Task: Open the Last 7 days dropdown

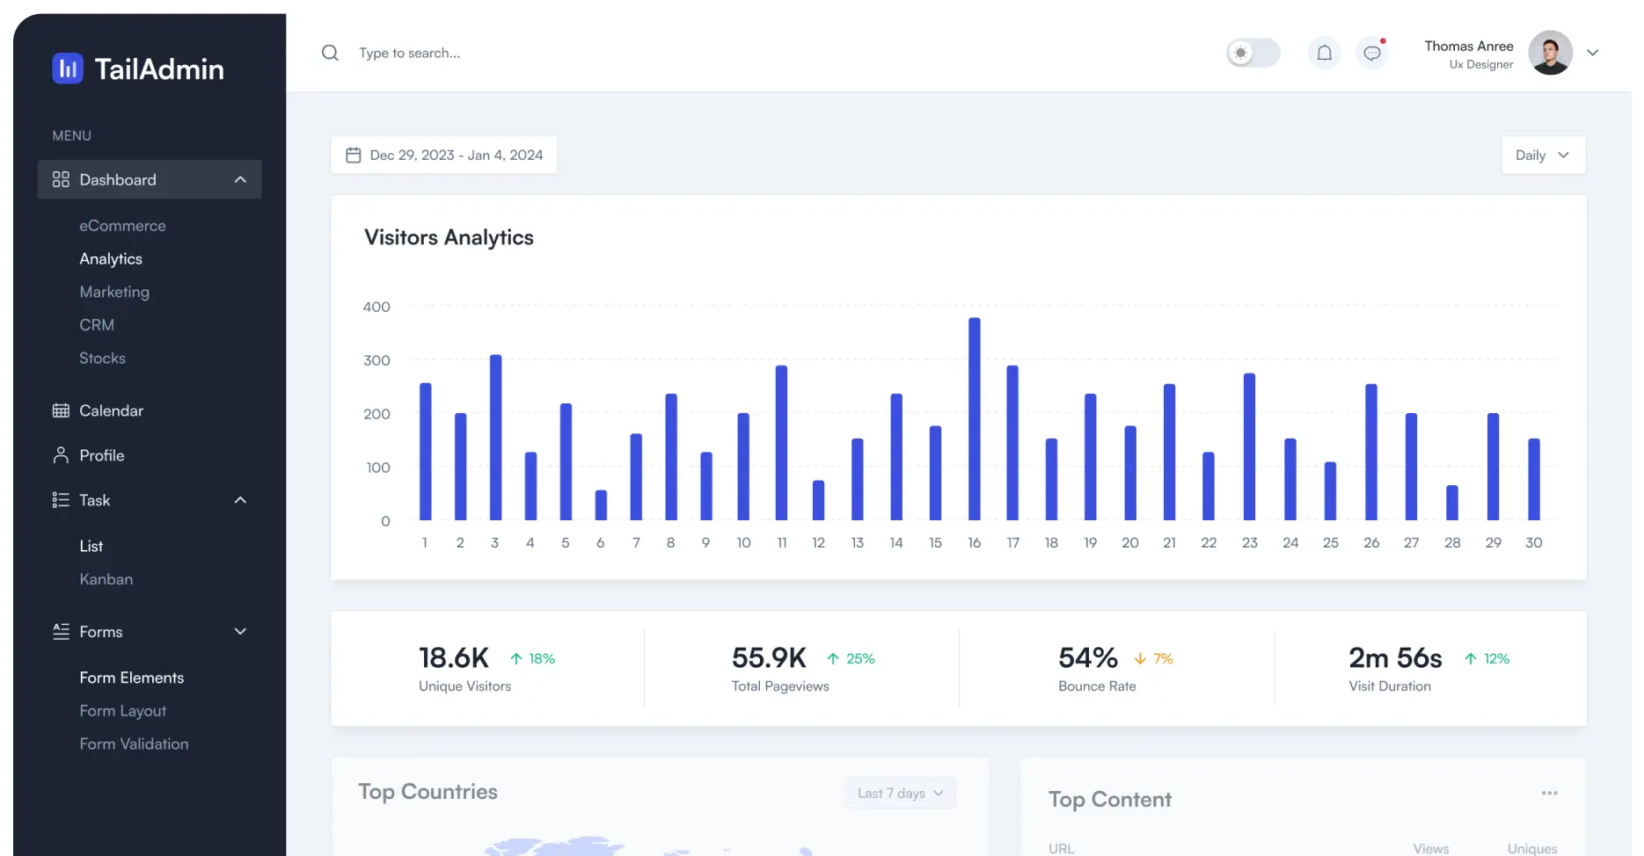Action: 900,794
